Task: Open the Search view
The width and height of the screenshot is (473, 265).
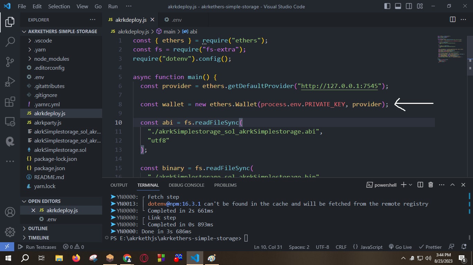Action: pyautogui.click(x=10, y=41)
